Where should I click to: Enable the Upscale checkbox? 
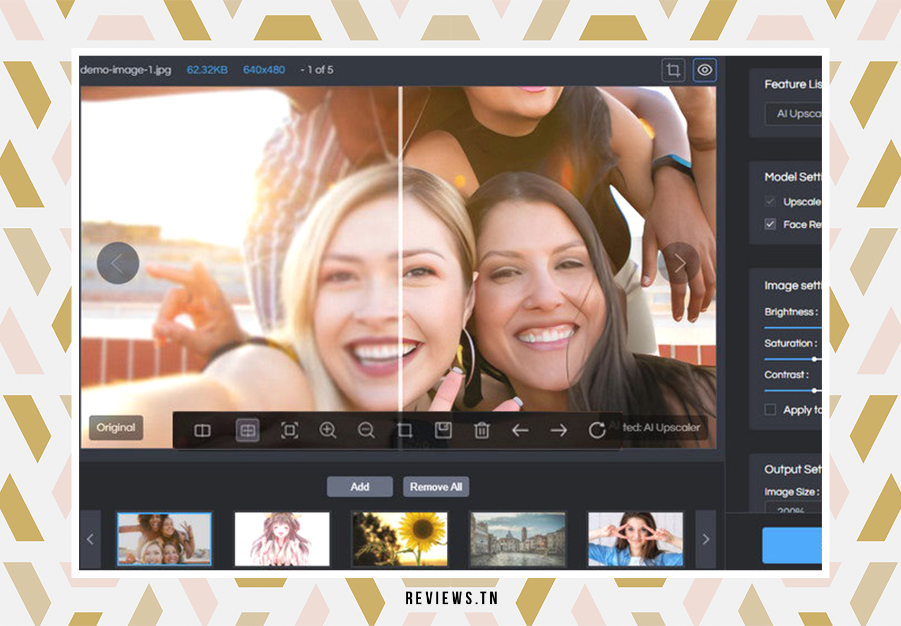click(x=770, y=202)
